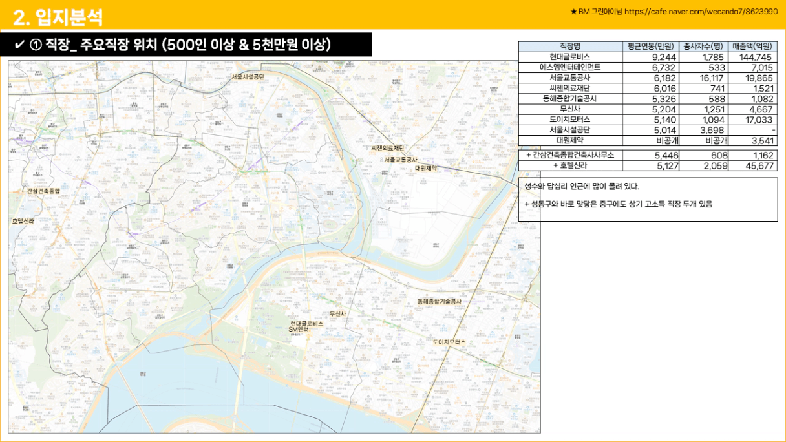Viewport: 786px width, 442px height.
Task: Click the '평균연봉(만원)' column header
Action: (x=650, y=47)
